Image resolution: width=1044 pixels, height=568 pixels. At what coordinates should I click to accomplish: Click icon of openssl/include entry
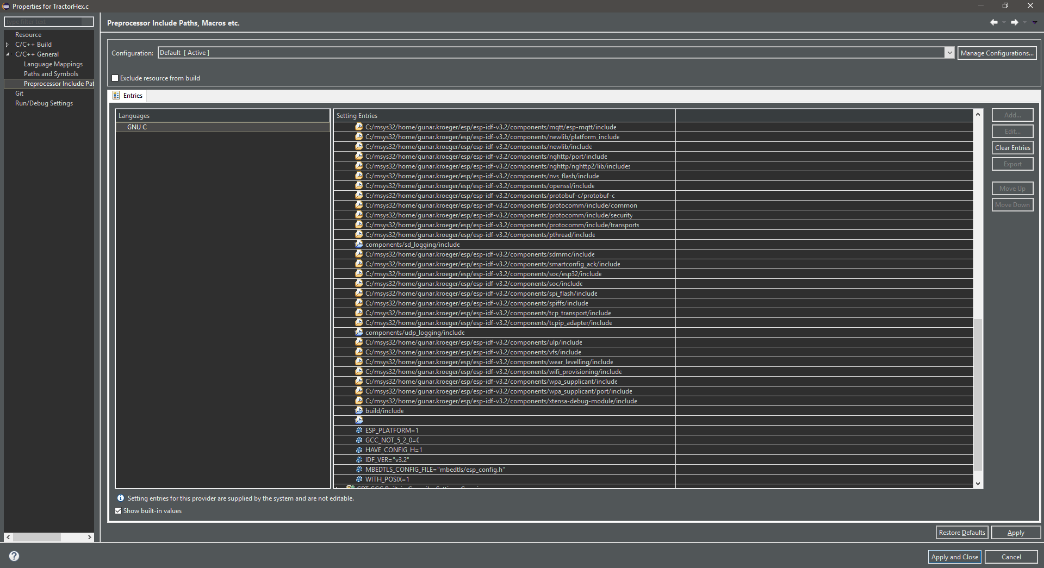click(x=359, y=185)
